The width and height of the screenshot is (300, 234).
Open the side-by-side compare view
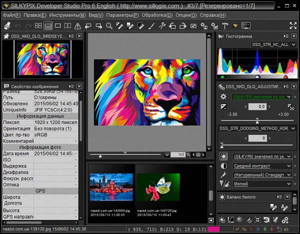[x=67, y=25]
